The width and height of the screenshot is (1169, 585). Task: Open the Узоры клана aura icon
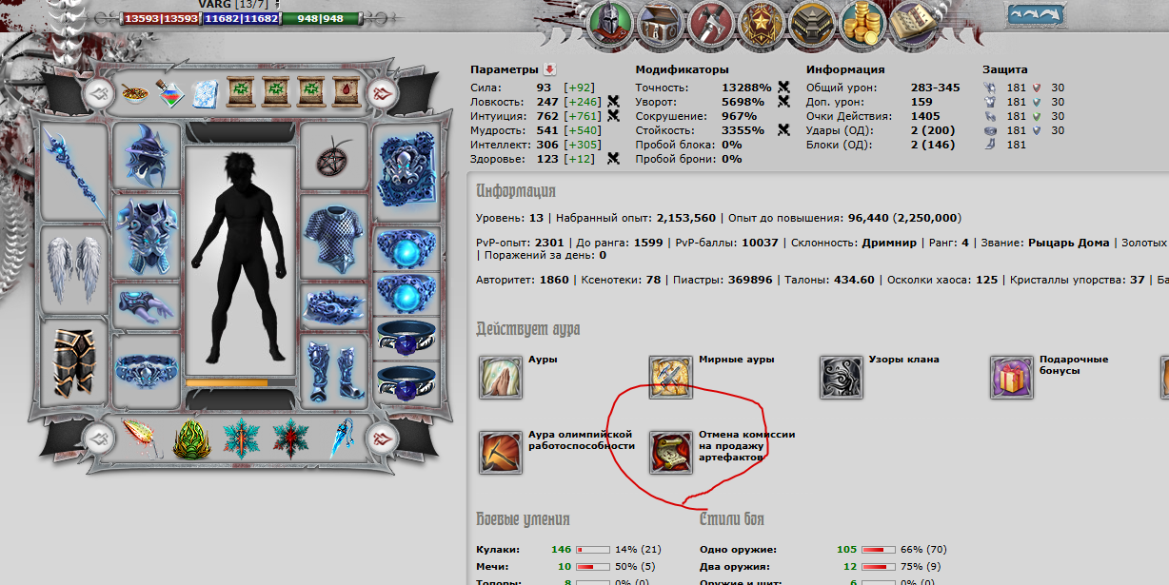click(x=841, y=378)
